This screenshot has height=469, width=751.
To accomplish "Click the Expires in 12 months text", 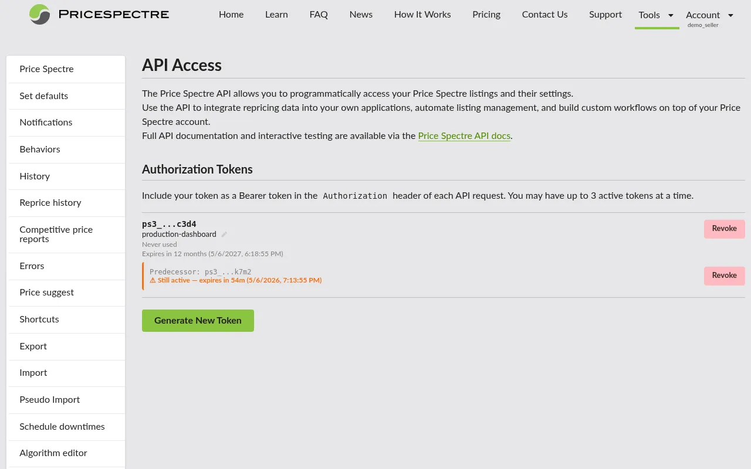I will pos(212,254).
